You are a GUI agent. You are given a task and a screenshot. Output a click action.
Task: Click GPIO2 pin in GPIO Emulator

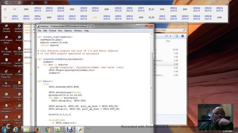pos(15,17)
